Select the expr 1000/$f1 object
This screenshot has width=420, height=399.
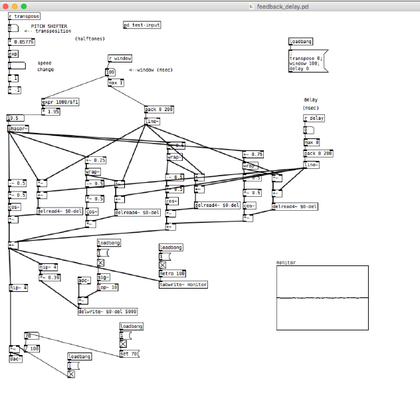coord(60,102)
